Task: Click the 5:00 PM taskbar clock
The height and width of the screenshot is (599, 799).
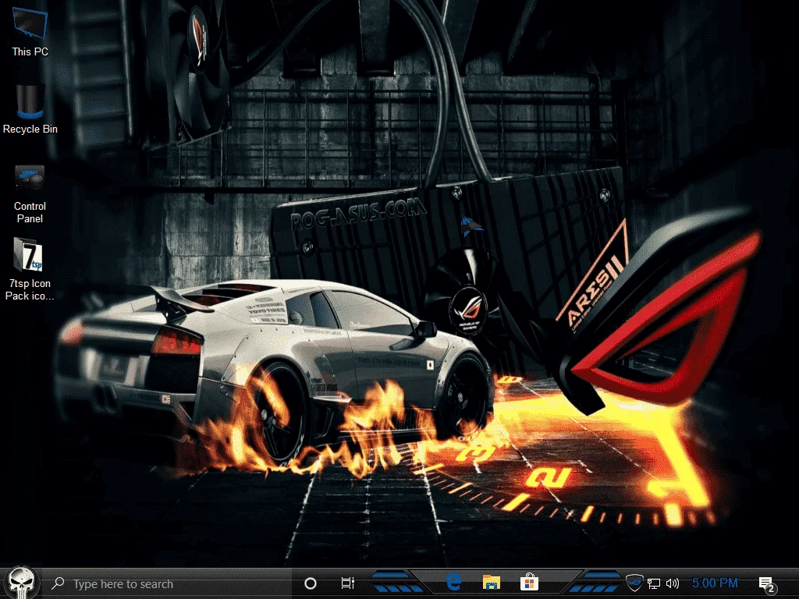Action: pos(715,583)
